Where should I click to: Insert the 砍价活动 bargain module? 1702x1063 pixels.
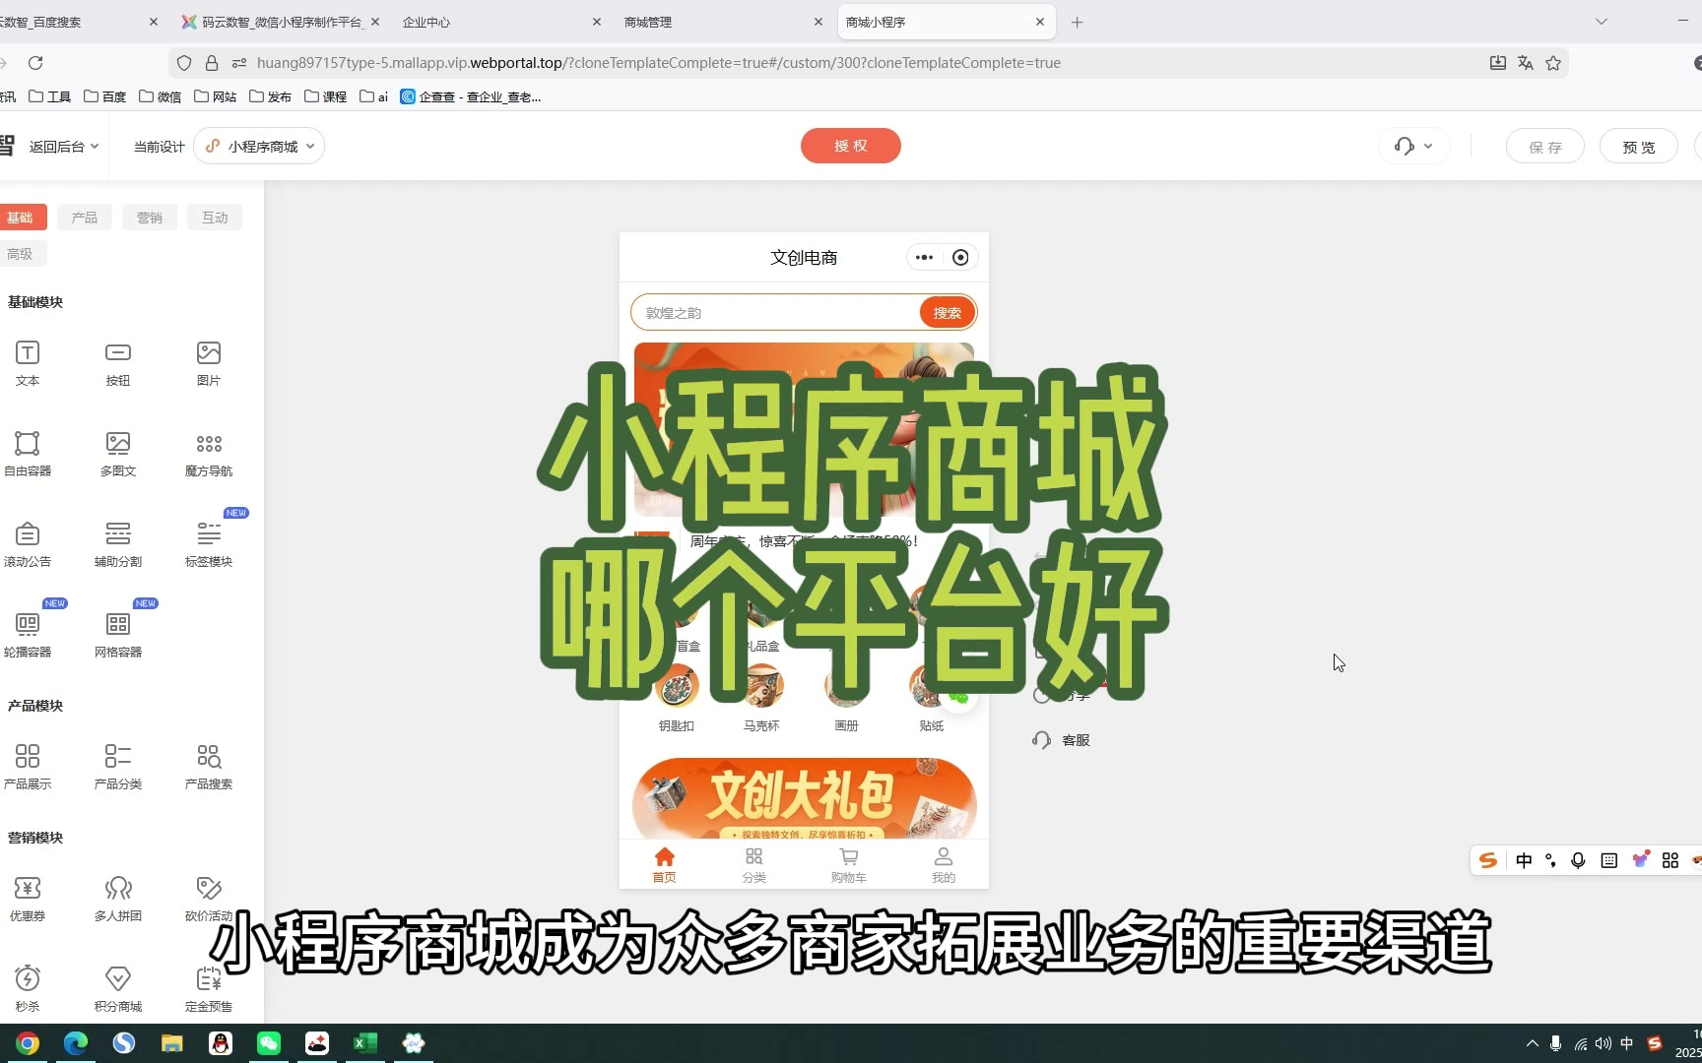click(x=209, y=899)
